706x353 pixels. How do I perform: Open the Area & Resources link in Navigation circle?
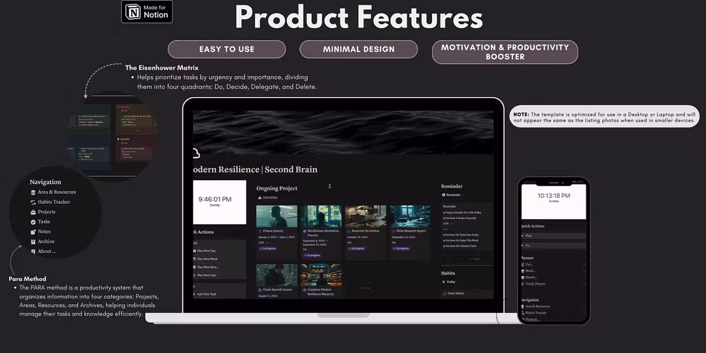point(57,192)
